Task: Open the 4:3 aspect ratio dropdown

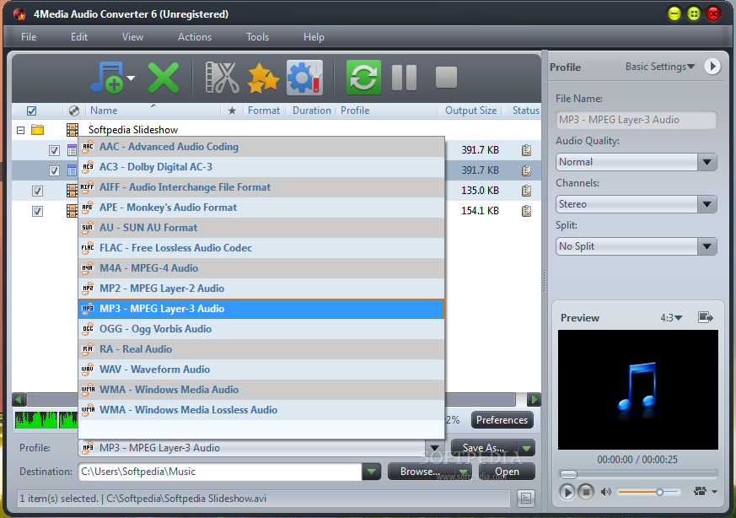Action: [671, 318]
